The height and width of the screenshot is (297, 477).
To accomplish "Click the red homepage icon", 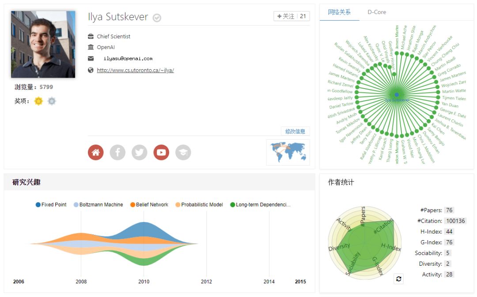I will click(x=96, y=152).
